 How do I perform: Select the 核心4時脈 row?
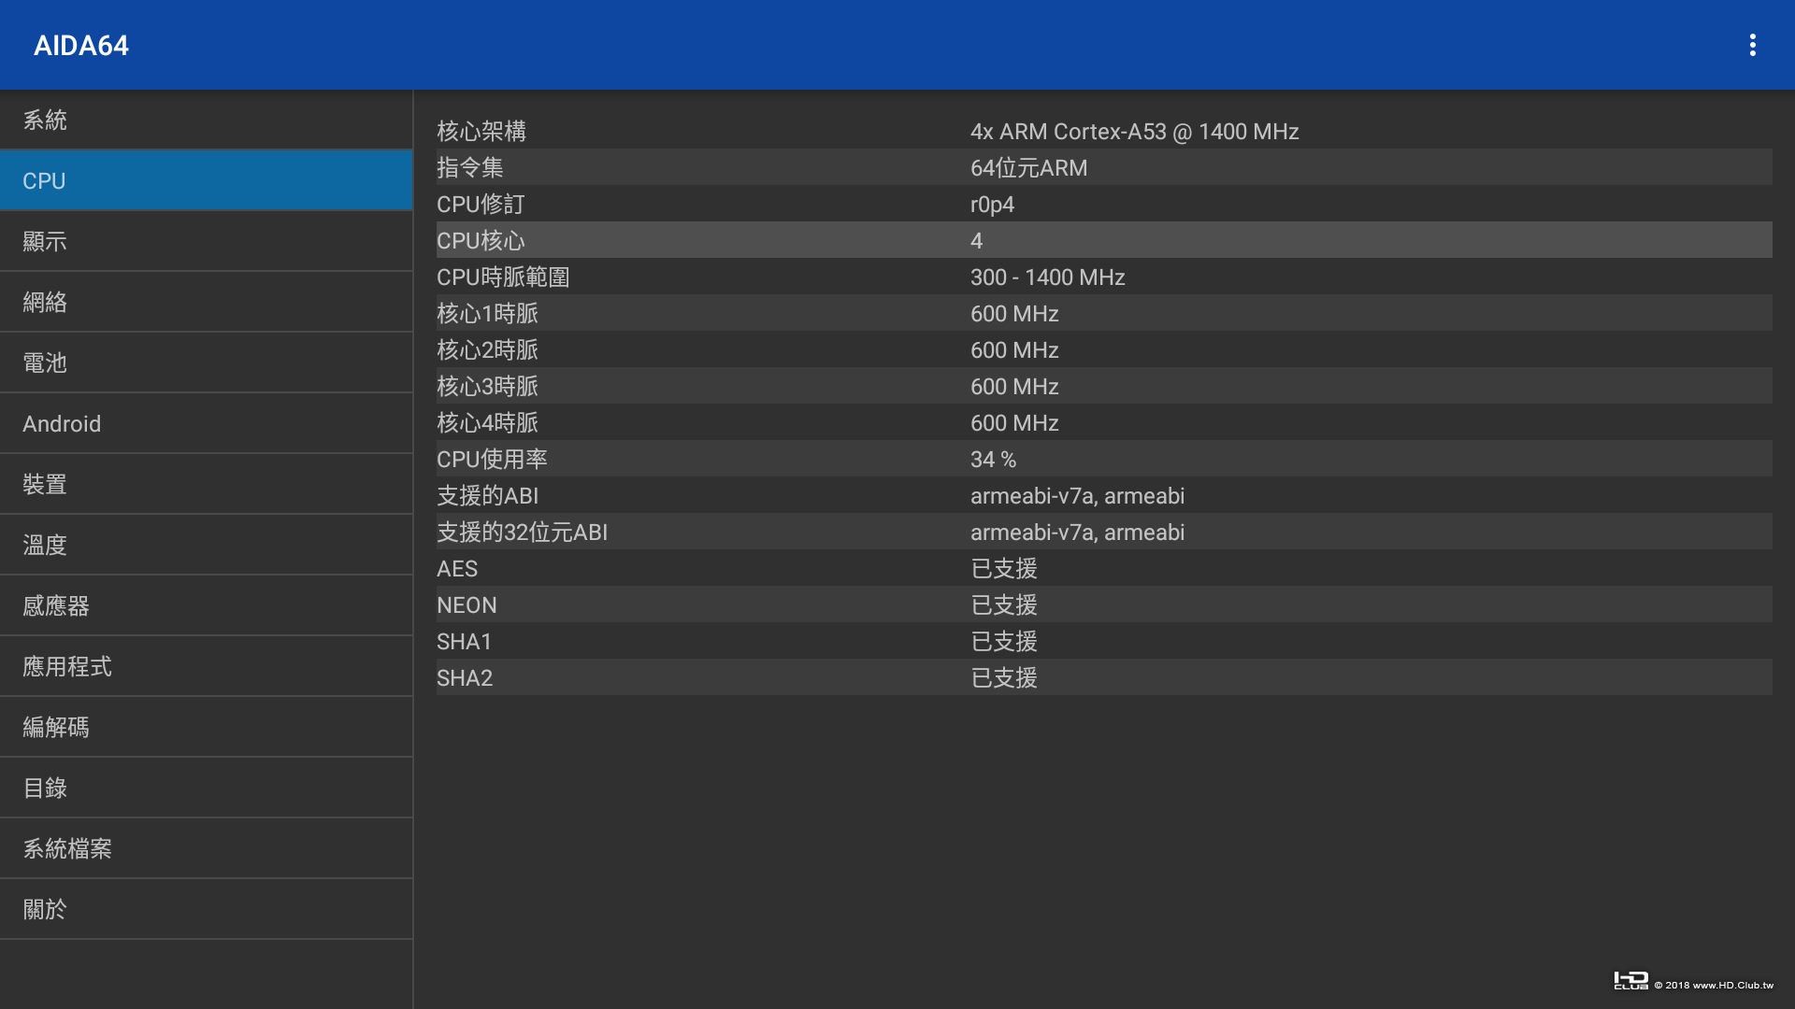click(1104, 422)
